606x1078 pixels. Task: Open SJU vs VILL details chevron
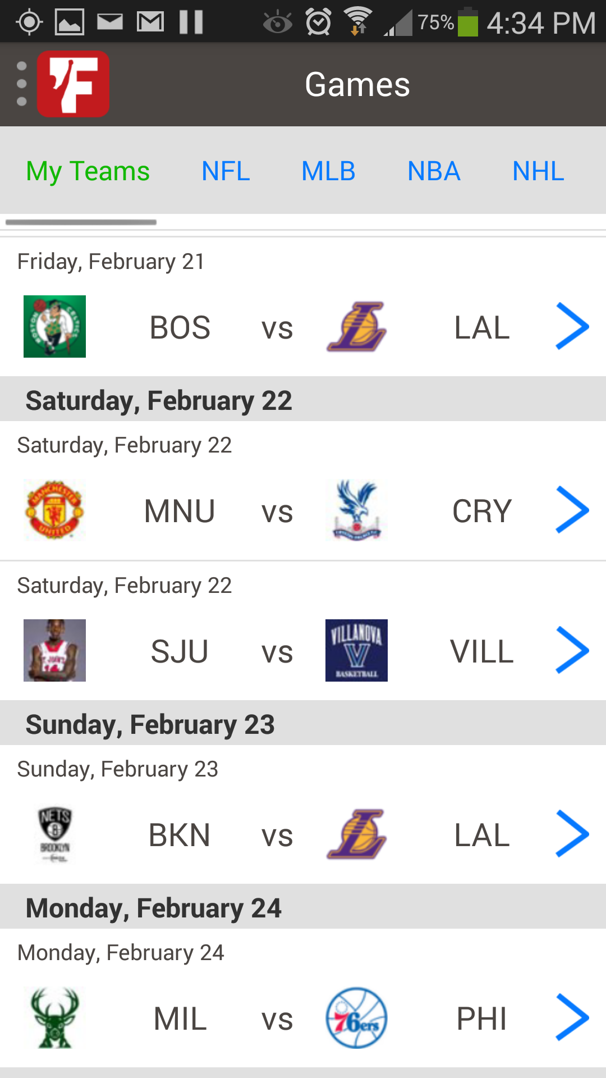[x=572, y=650]
